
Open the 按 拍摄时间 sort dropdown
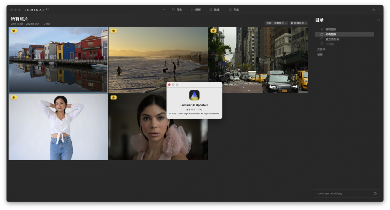(x=299, y=23)
